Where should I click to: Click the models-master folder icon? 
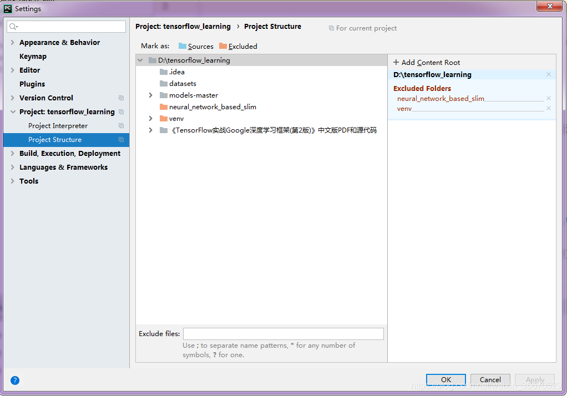(x=164, y=95)
